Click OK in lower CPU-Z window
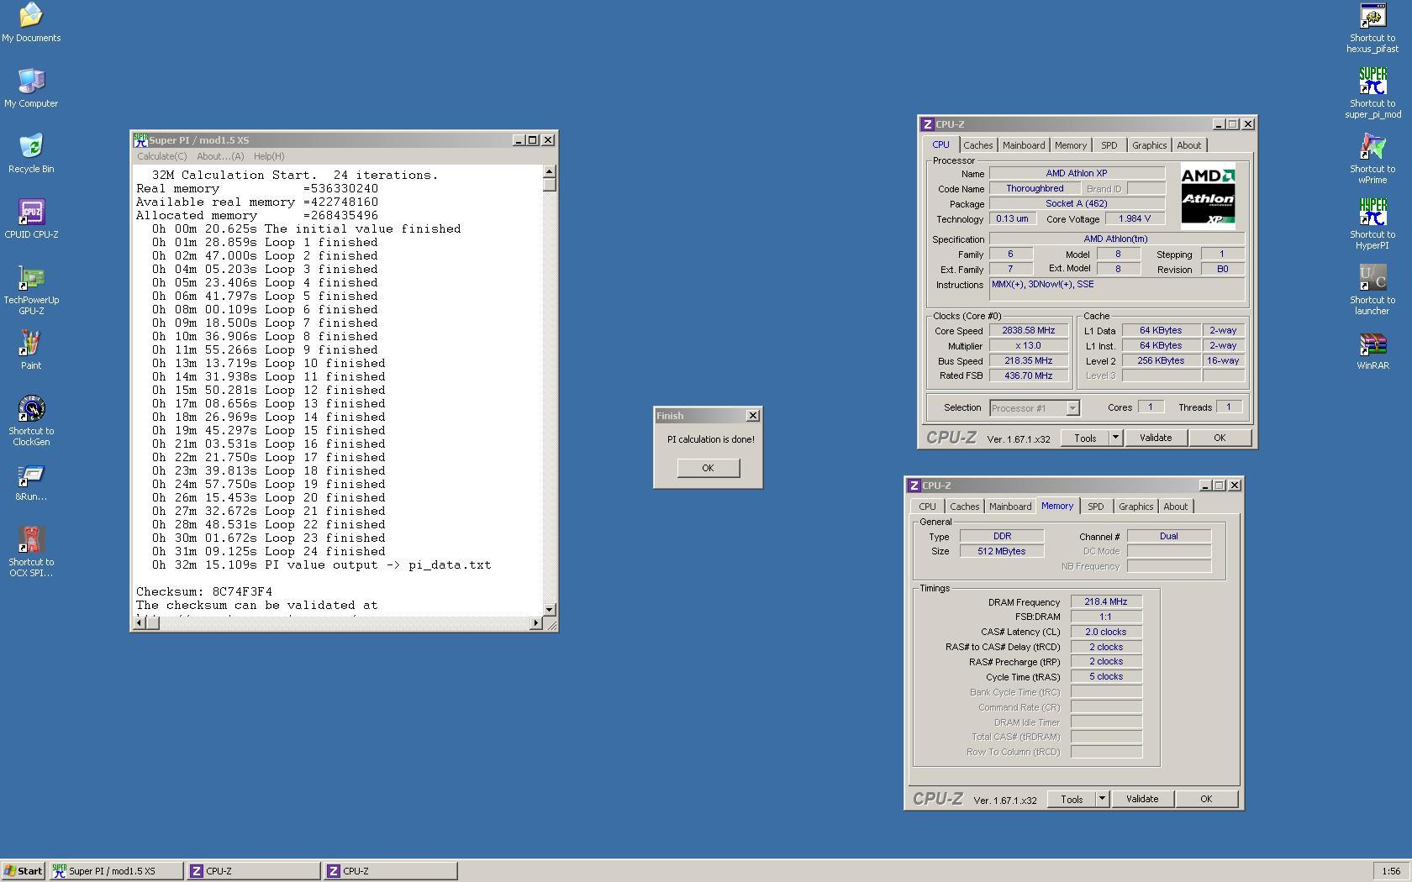The height and width of the screenshot is (882, 1412). point(1206,799)
